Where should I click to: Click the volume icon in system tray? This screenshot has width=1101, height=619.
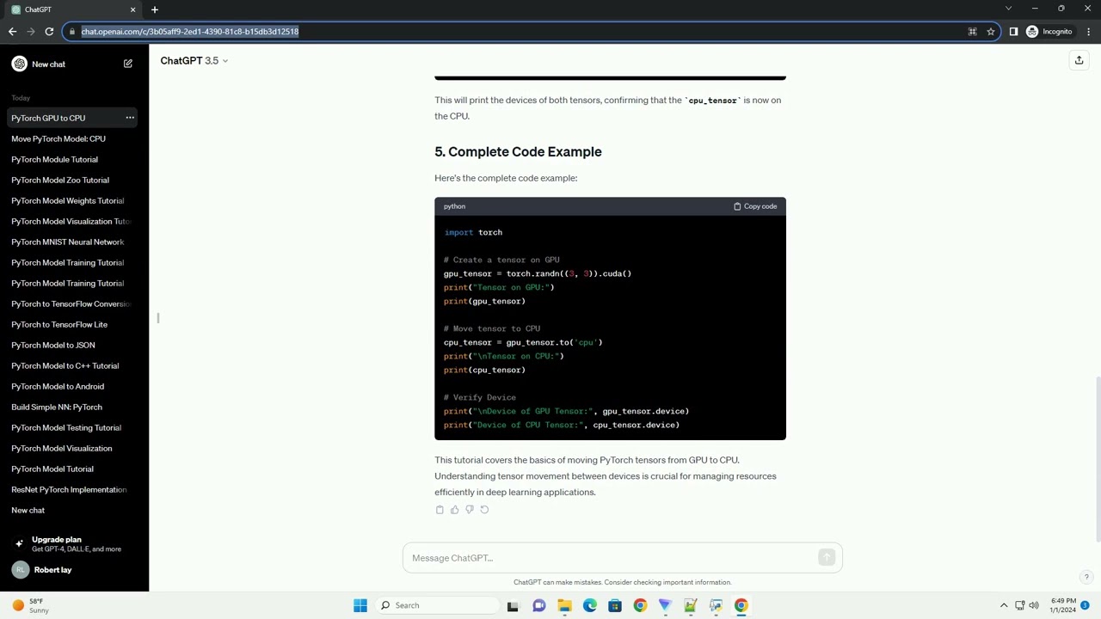click(1034, 605)
